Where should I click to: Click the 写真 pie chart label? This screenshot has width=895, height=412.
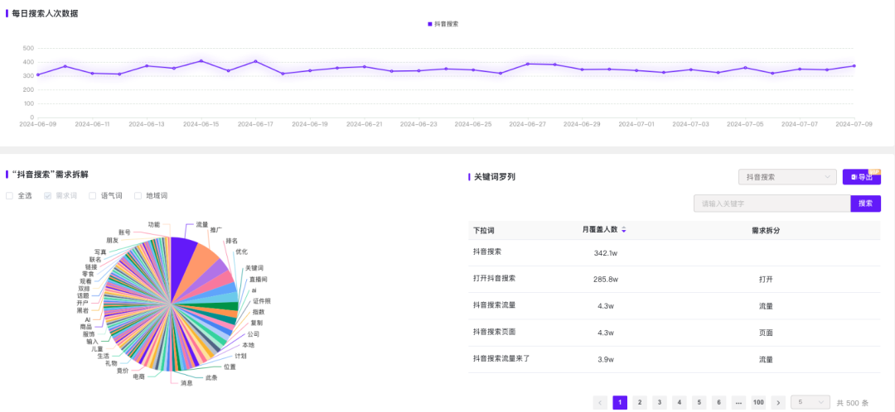click(x=100, y=252)
